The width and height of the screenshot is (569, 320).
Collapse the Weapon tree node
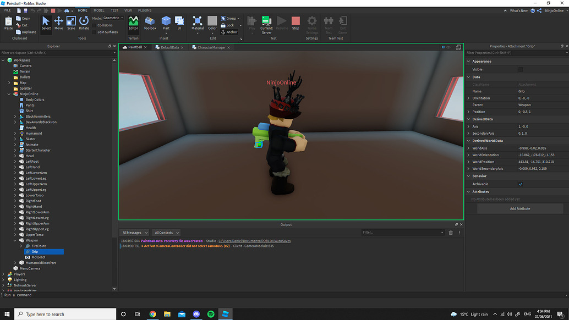[x=15, y=240]
